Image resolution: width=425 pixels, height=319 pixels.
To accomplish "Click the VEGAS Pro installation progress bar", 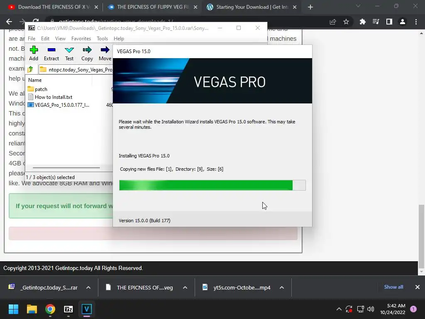I will click(212, 185).
